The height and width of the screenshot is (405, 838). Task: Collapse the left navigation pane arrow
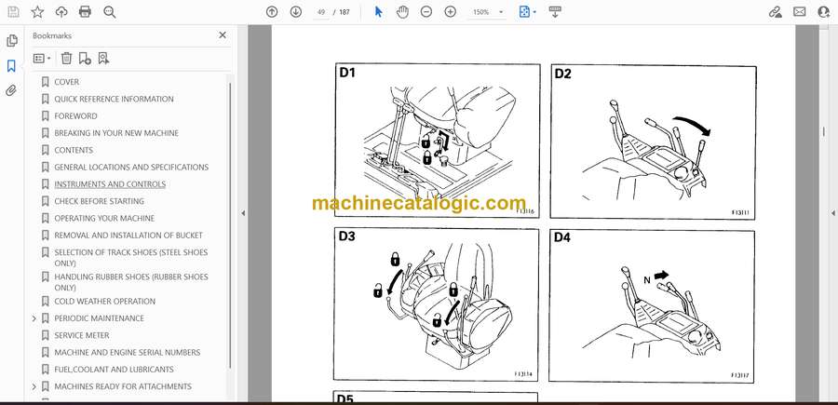(x=243, y=213)
